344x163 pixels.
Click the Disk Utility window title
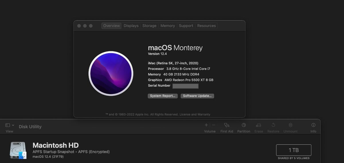pos(30,127)
